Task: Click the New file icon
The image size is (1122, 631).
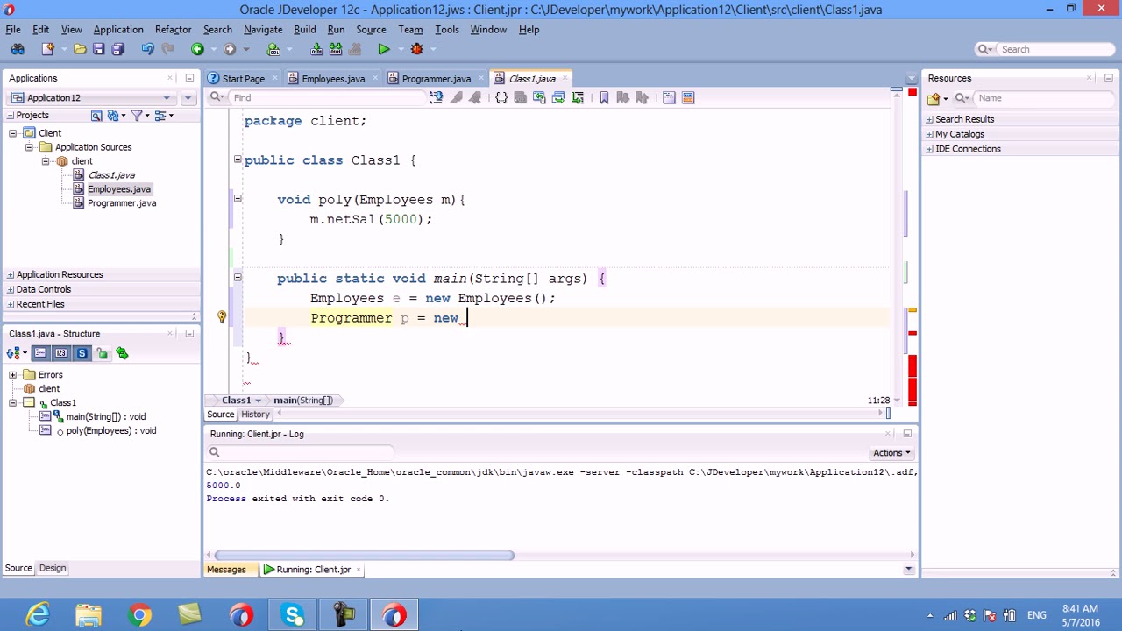Action: pyautogui.click(x=48, y=49)
